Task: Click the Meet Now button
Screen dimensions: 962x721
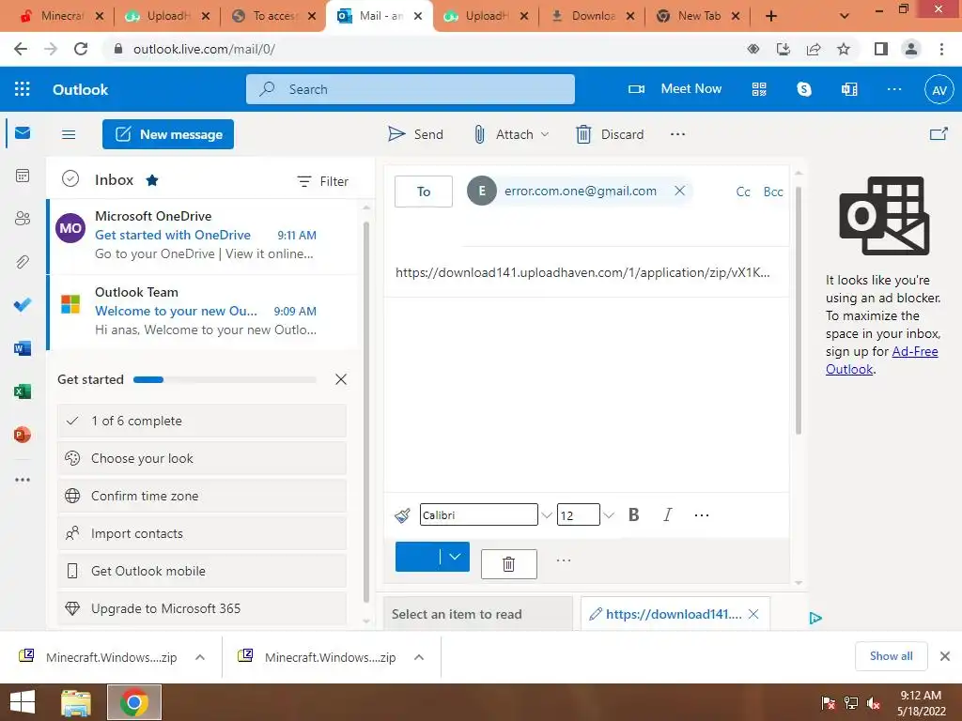Action: 675,89
